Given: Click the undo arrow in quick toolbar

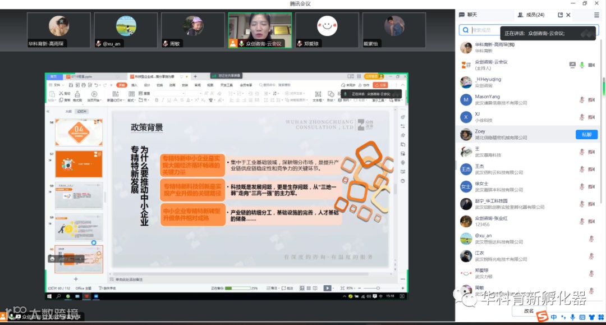Looking at the screenshot, I should (x=97, y=85).
